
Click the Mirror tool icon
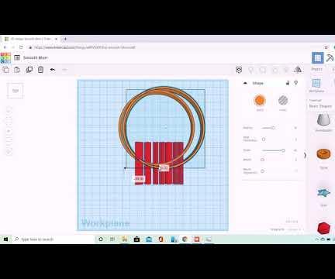pos(298,70)
